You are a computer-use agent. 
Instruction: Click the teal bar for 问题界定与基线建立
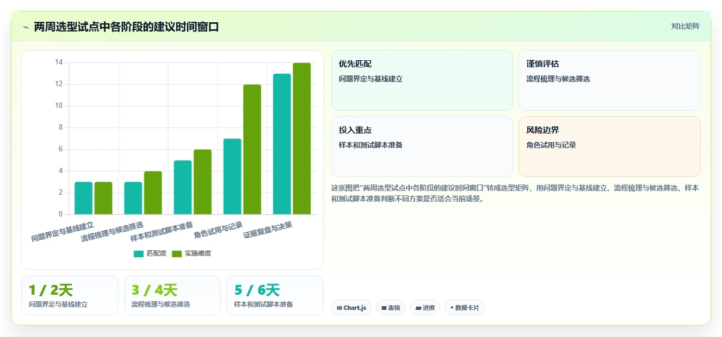(x=83, y=198)
